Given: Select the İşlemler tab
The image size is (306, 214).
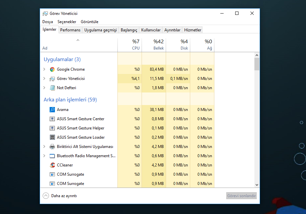Looking at the screenshot, I should 49,29.
